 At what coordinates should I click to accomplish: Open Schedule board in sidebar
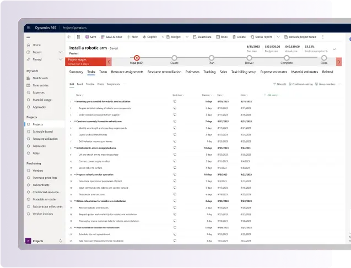42,132
